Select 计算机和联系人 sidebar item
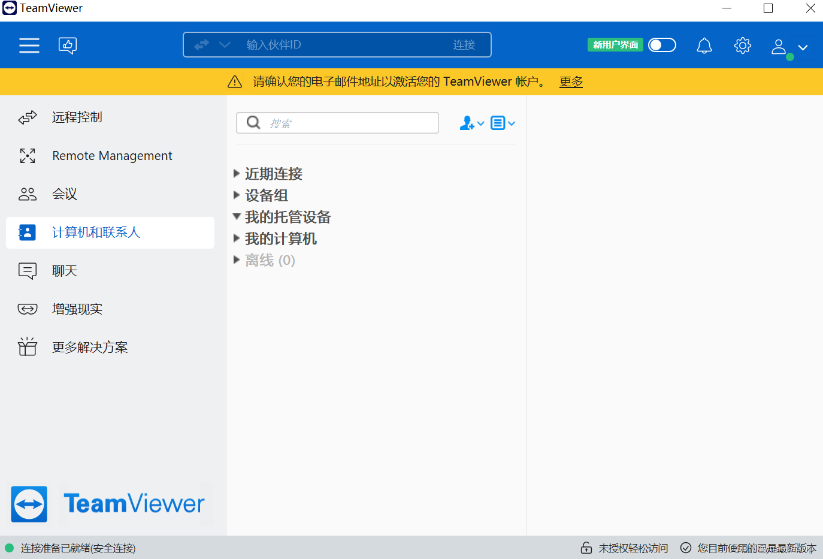The height and width of the screenshot is (559, 823). pyautogui.click(x=110, y=232)
